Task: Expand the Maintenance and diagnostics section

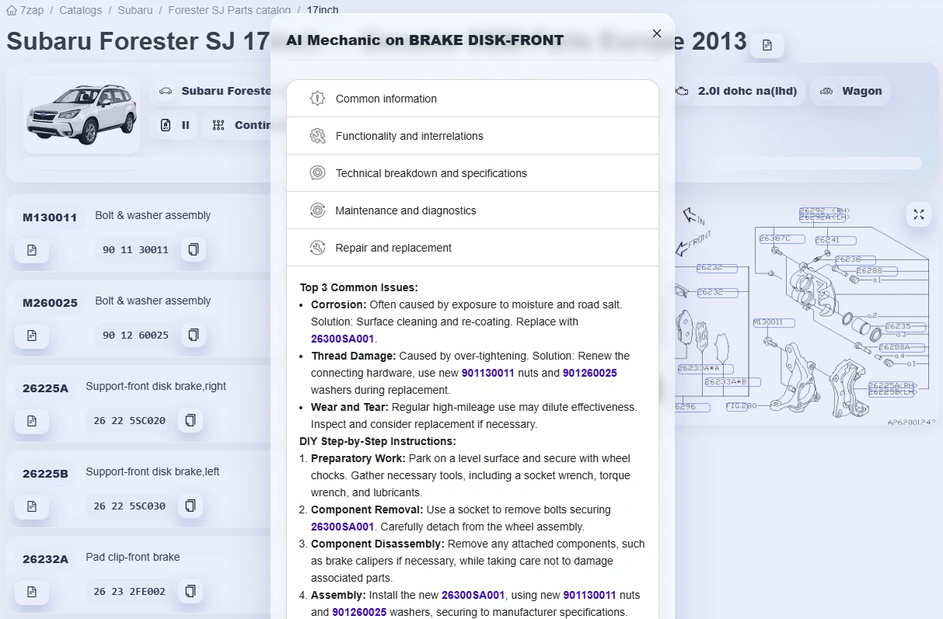Action: [x=473, y=210]
